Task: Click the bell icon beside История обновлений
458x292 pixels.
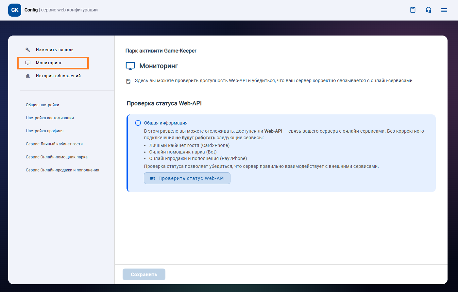Action: coord(28,76)
